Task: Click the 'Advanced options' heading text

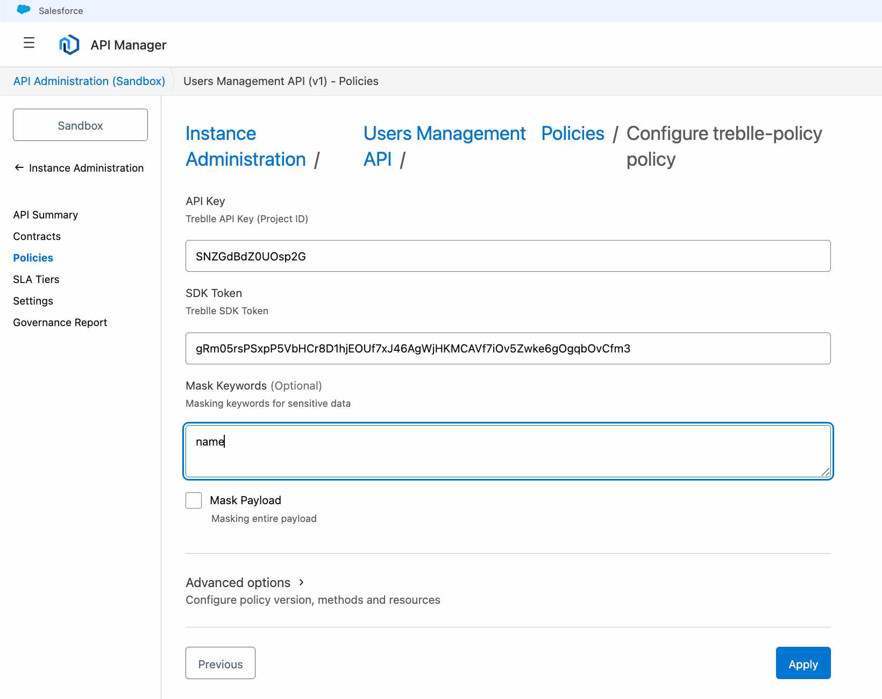Action: pos(238,582)
